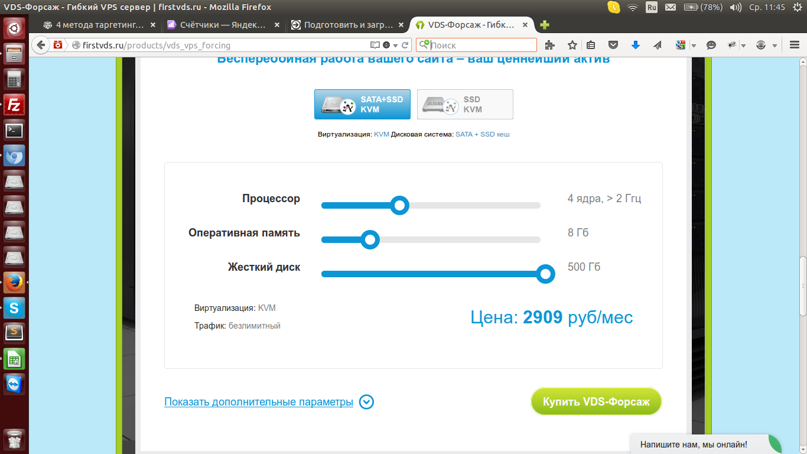Open the add-ons puzzle piece icon

click(550, 45)
